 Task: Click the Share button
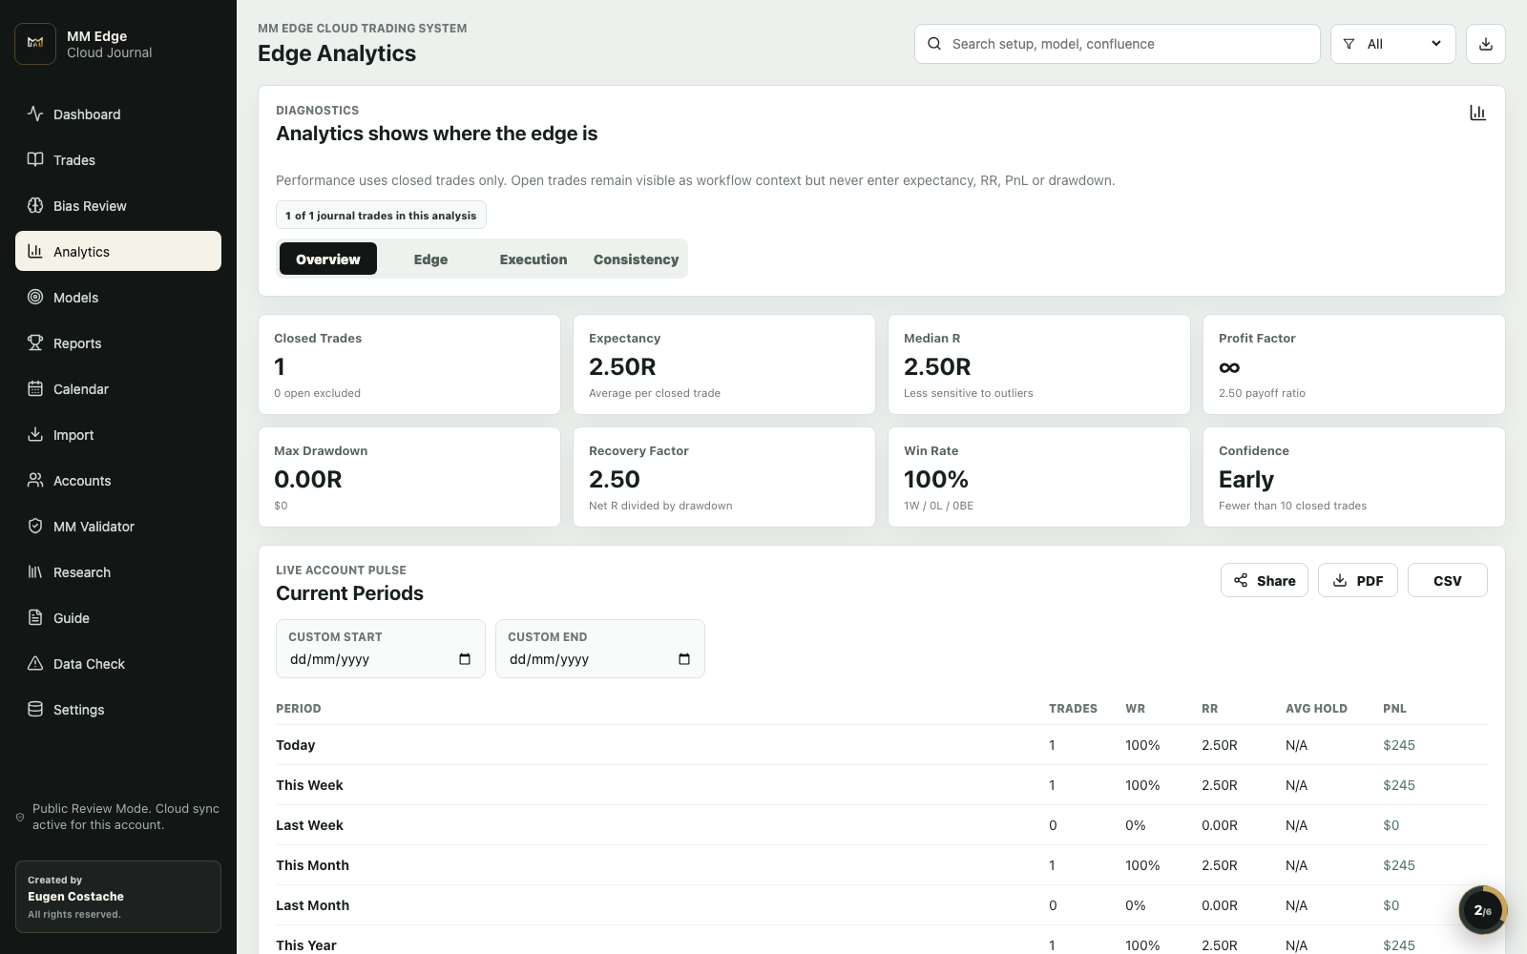point(1265,580)
